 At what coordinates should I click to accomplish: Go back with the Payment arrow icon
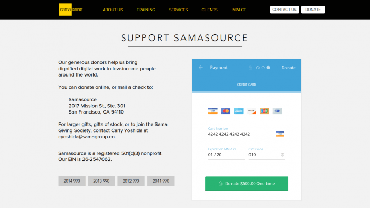[200, 68]
